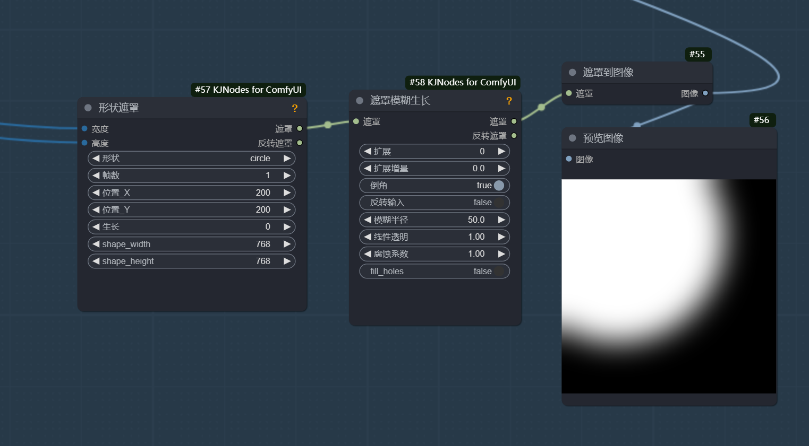This screenshot has width=809, height=446.
Task: Decrease 模糊半径 value
Action: (x=368, y=220)
